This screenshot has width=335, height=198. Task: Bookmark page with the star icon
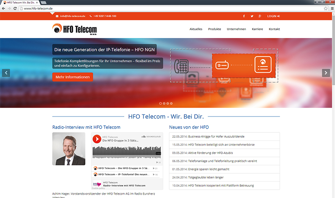(325, 8)
